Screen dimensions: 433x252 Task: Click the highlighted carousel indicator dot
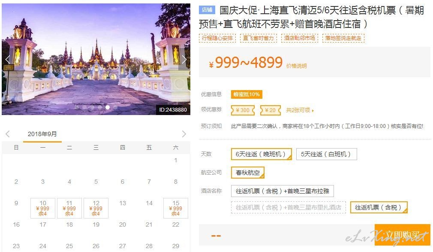pyautogui.click(x=108, y=107)
